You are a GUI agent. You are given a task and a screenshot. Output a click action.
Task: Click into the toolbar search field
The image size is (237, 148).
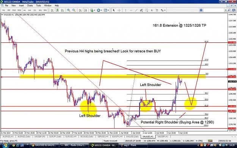(214, 10)
